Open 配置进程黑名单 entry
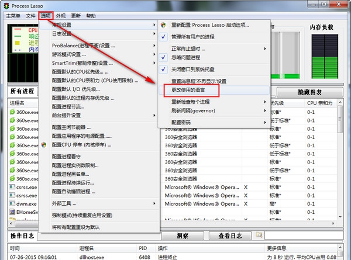The height and width of the screenshot is (260, 351). tap(98, 174)
